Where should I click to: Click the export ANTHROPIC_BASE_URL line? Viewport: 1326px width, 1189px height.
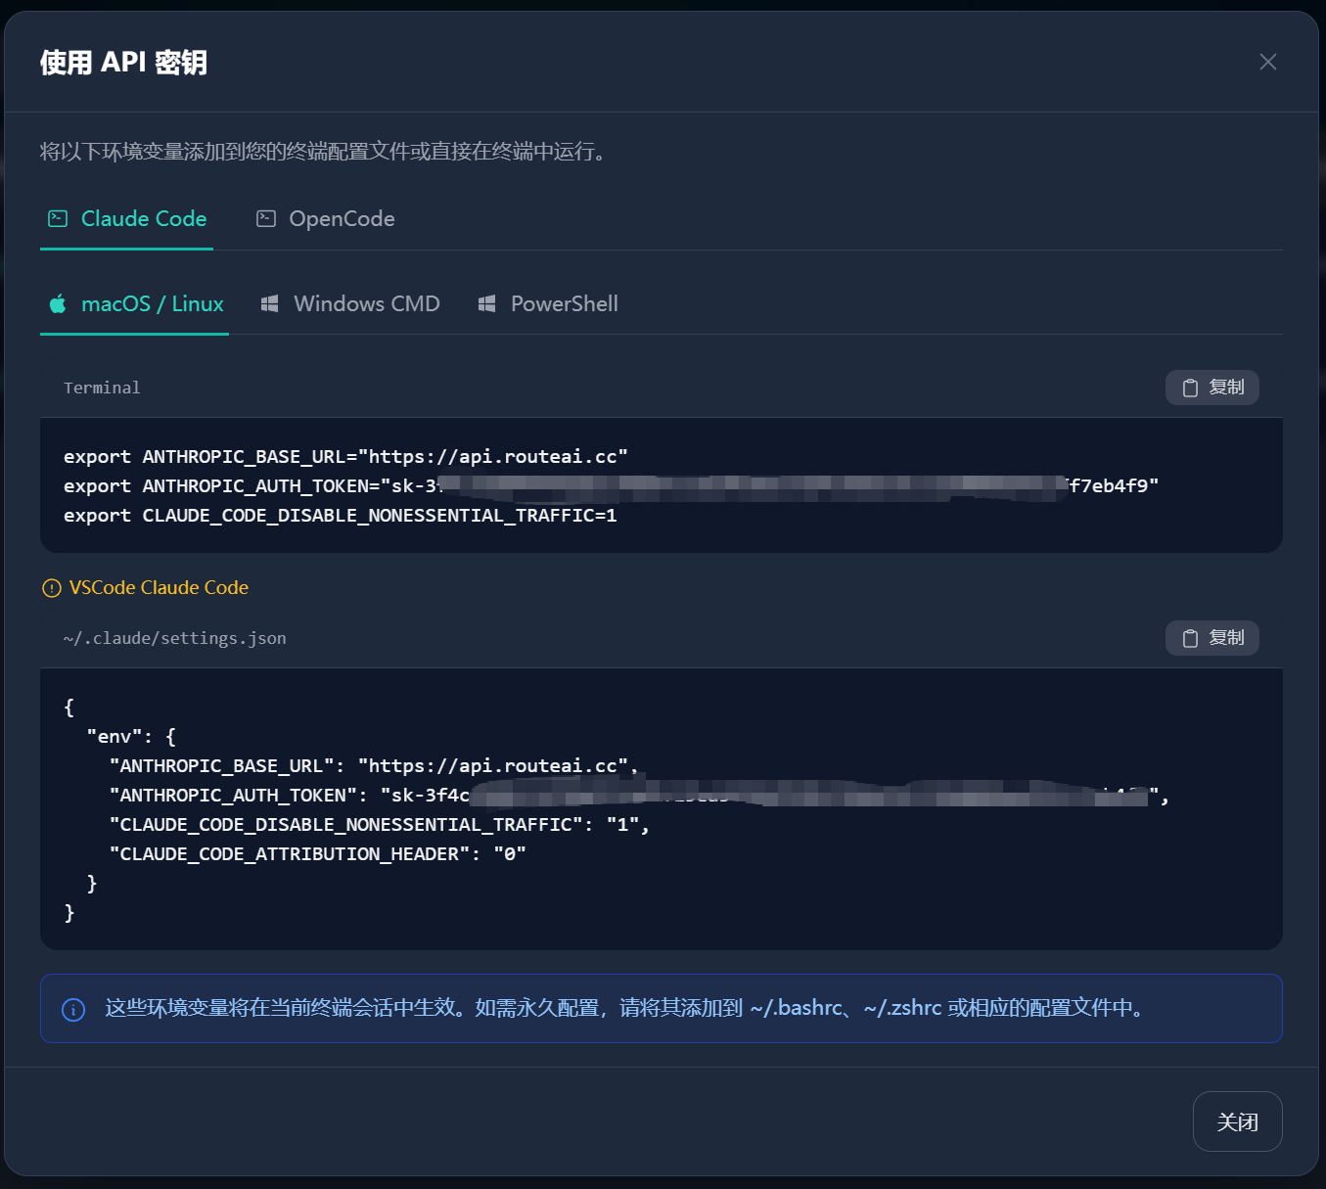coord(345,457)
